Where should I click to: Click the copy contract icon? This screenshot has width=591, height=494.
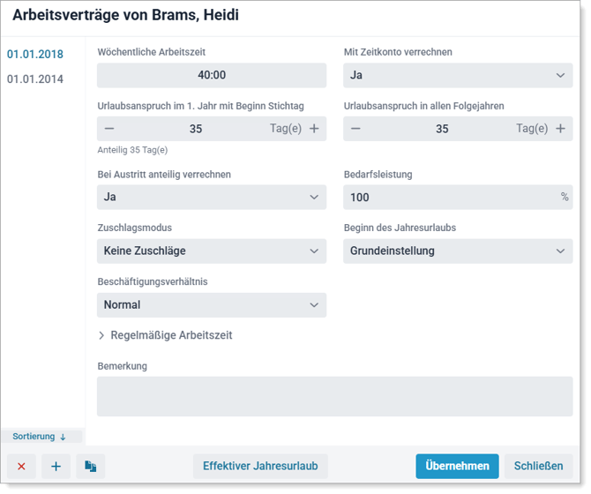90,466
